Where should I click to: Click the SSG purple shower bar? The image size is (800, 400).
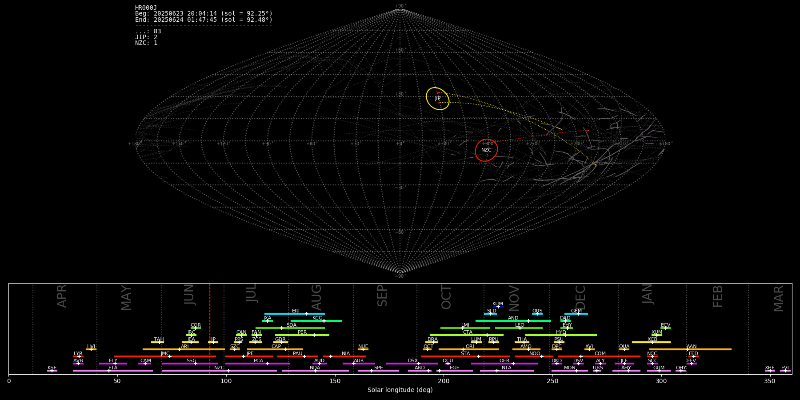[x=190, y=364]
